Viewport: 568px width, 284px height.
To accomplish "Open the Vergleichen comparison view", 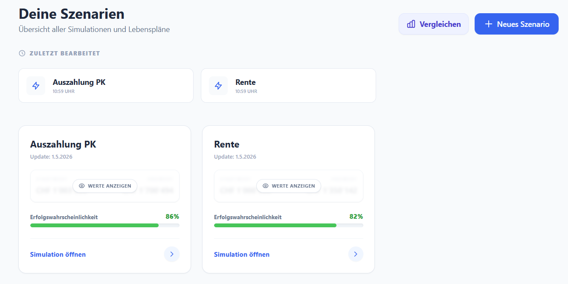I will pos(434,24).
